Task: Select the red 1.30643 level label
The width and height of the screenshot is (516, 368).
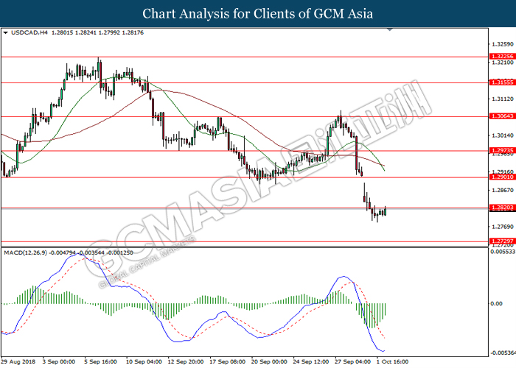Action: point(502,116)
